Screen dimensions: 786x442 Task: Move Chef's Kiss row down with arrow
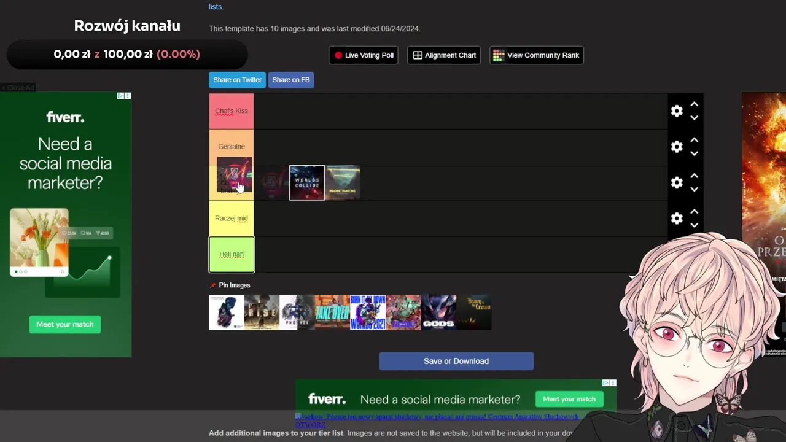694,118
